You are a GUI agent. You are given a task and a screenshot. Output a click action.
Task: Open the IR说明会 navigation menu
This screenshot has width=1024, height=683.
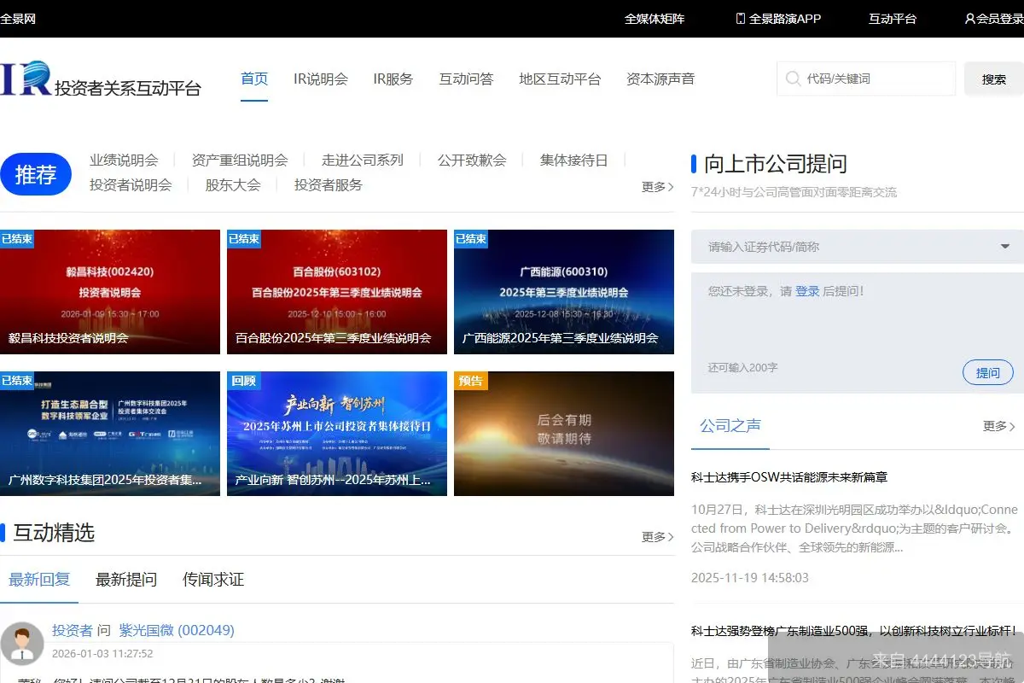point(320,78)
